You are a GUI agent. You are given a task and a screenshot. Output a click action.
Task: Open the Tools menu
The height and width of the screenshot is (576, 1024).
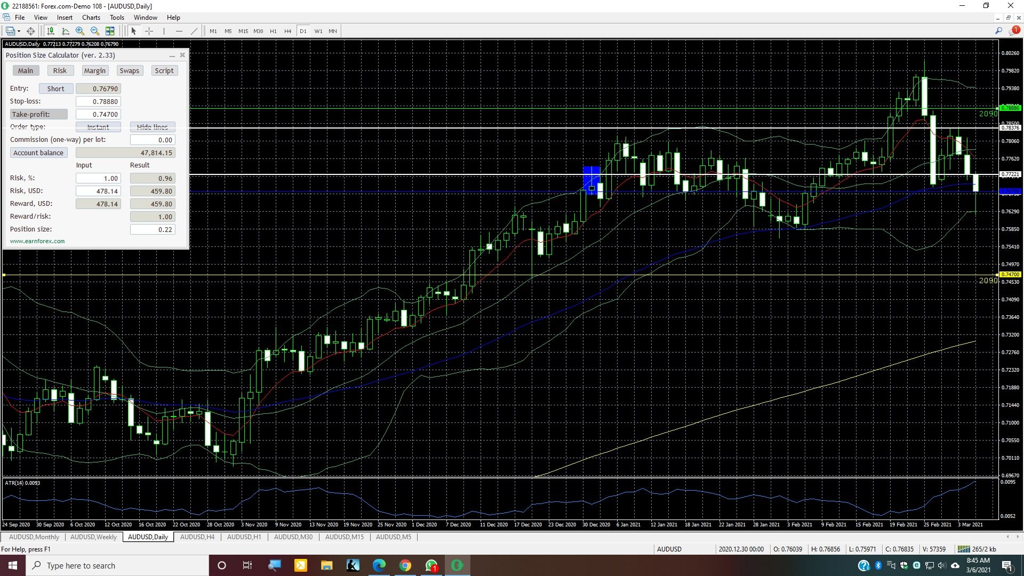pos(117,17)
